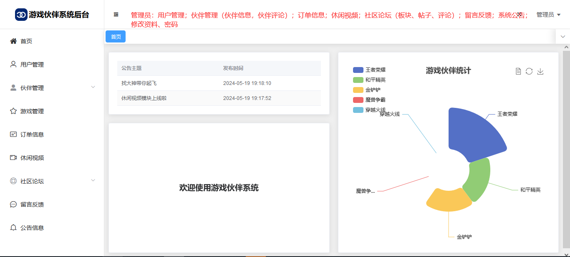Download chart as image icon
Viewport: 570px width, 257px height.
pos(540,71)
